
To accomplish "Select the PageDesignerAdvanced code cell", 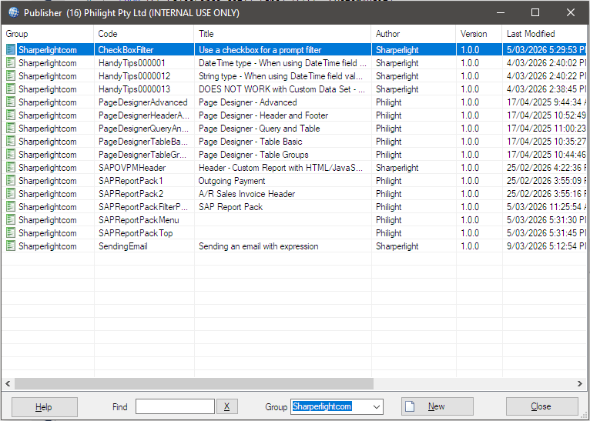I will 143,102.
